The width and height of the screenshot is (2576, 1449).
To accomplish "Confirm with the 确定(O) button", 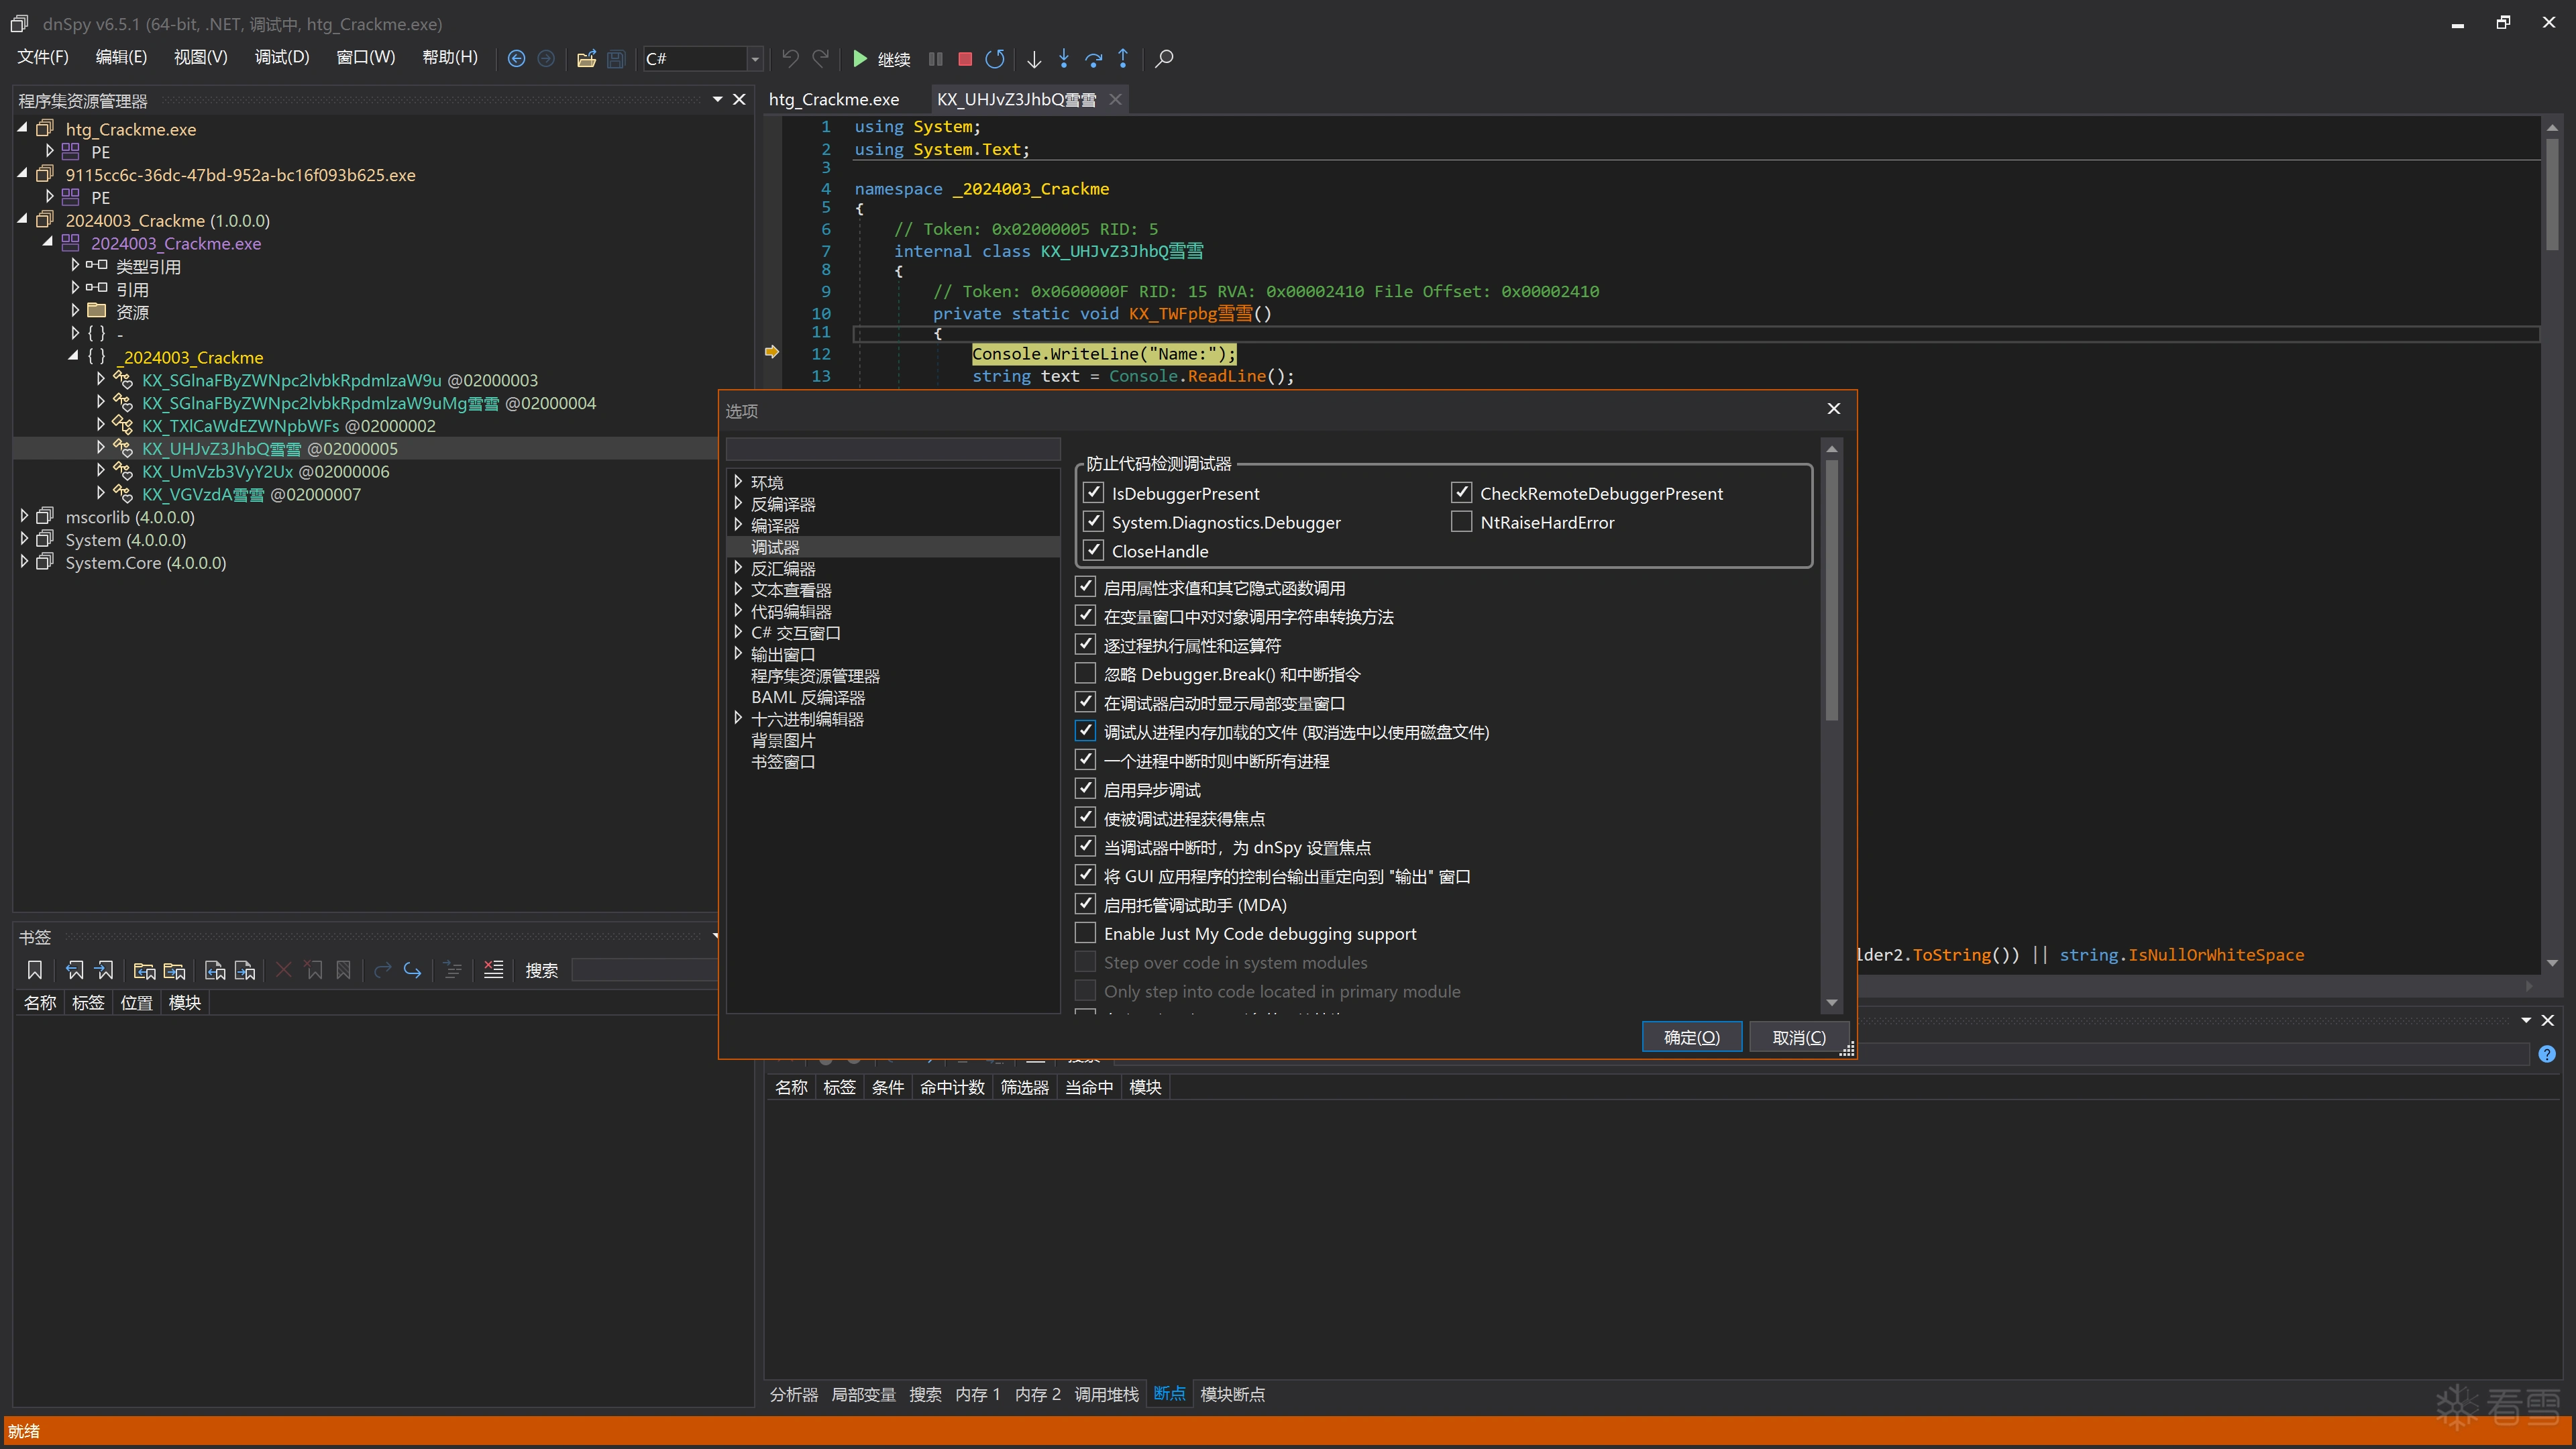I will pos(1691,1037).
